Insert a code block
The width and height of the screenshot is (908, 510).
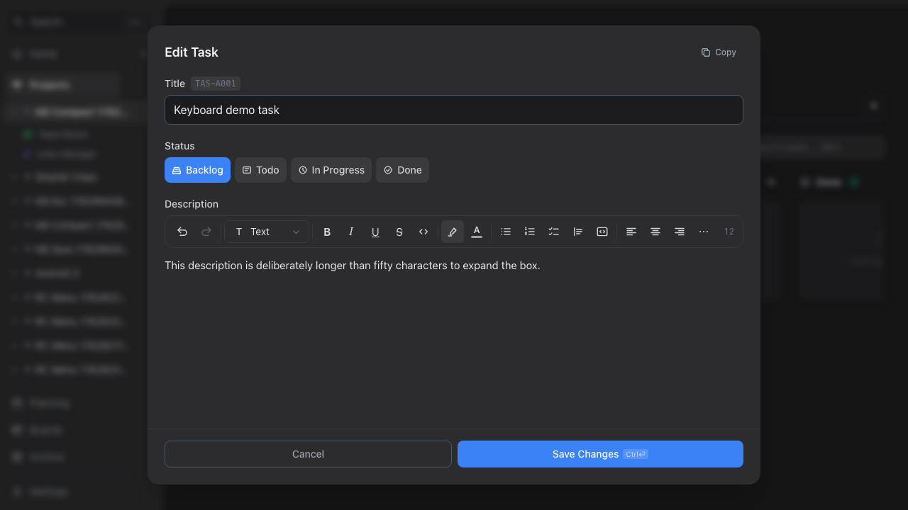coord(602,232)
